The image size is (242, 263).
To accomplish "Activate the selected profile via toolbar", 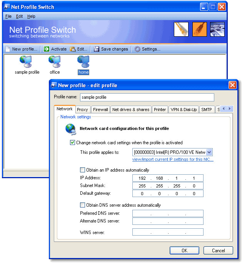I will tap(55, 49).
